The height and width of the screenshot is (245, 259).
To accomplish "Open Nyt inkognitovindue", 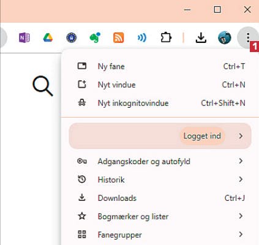I will (x=160, y=103).
